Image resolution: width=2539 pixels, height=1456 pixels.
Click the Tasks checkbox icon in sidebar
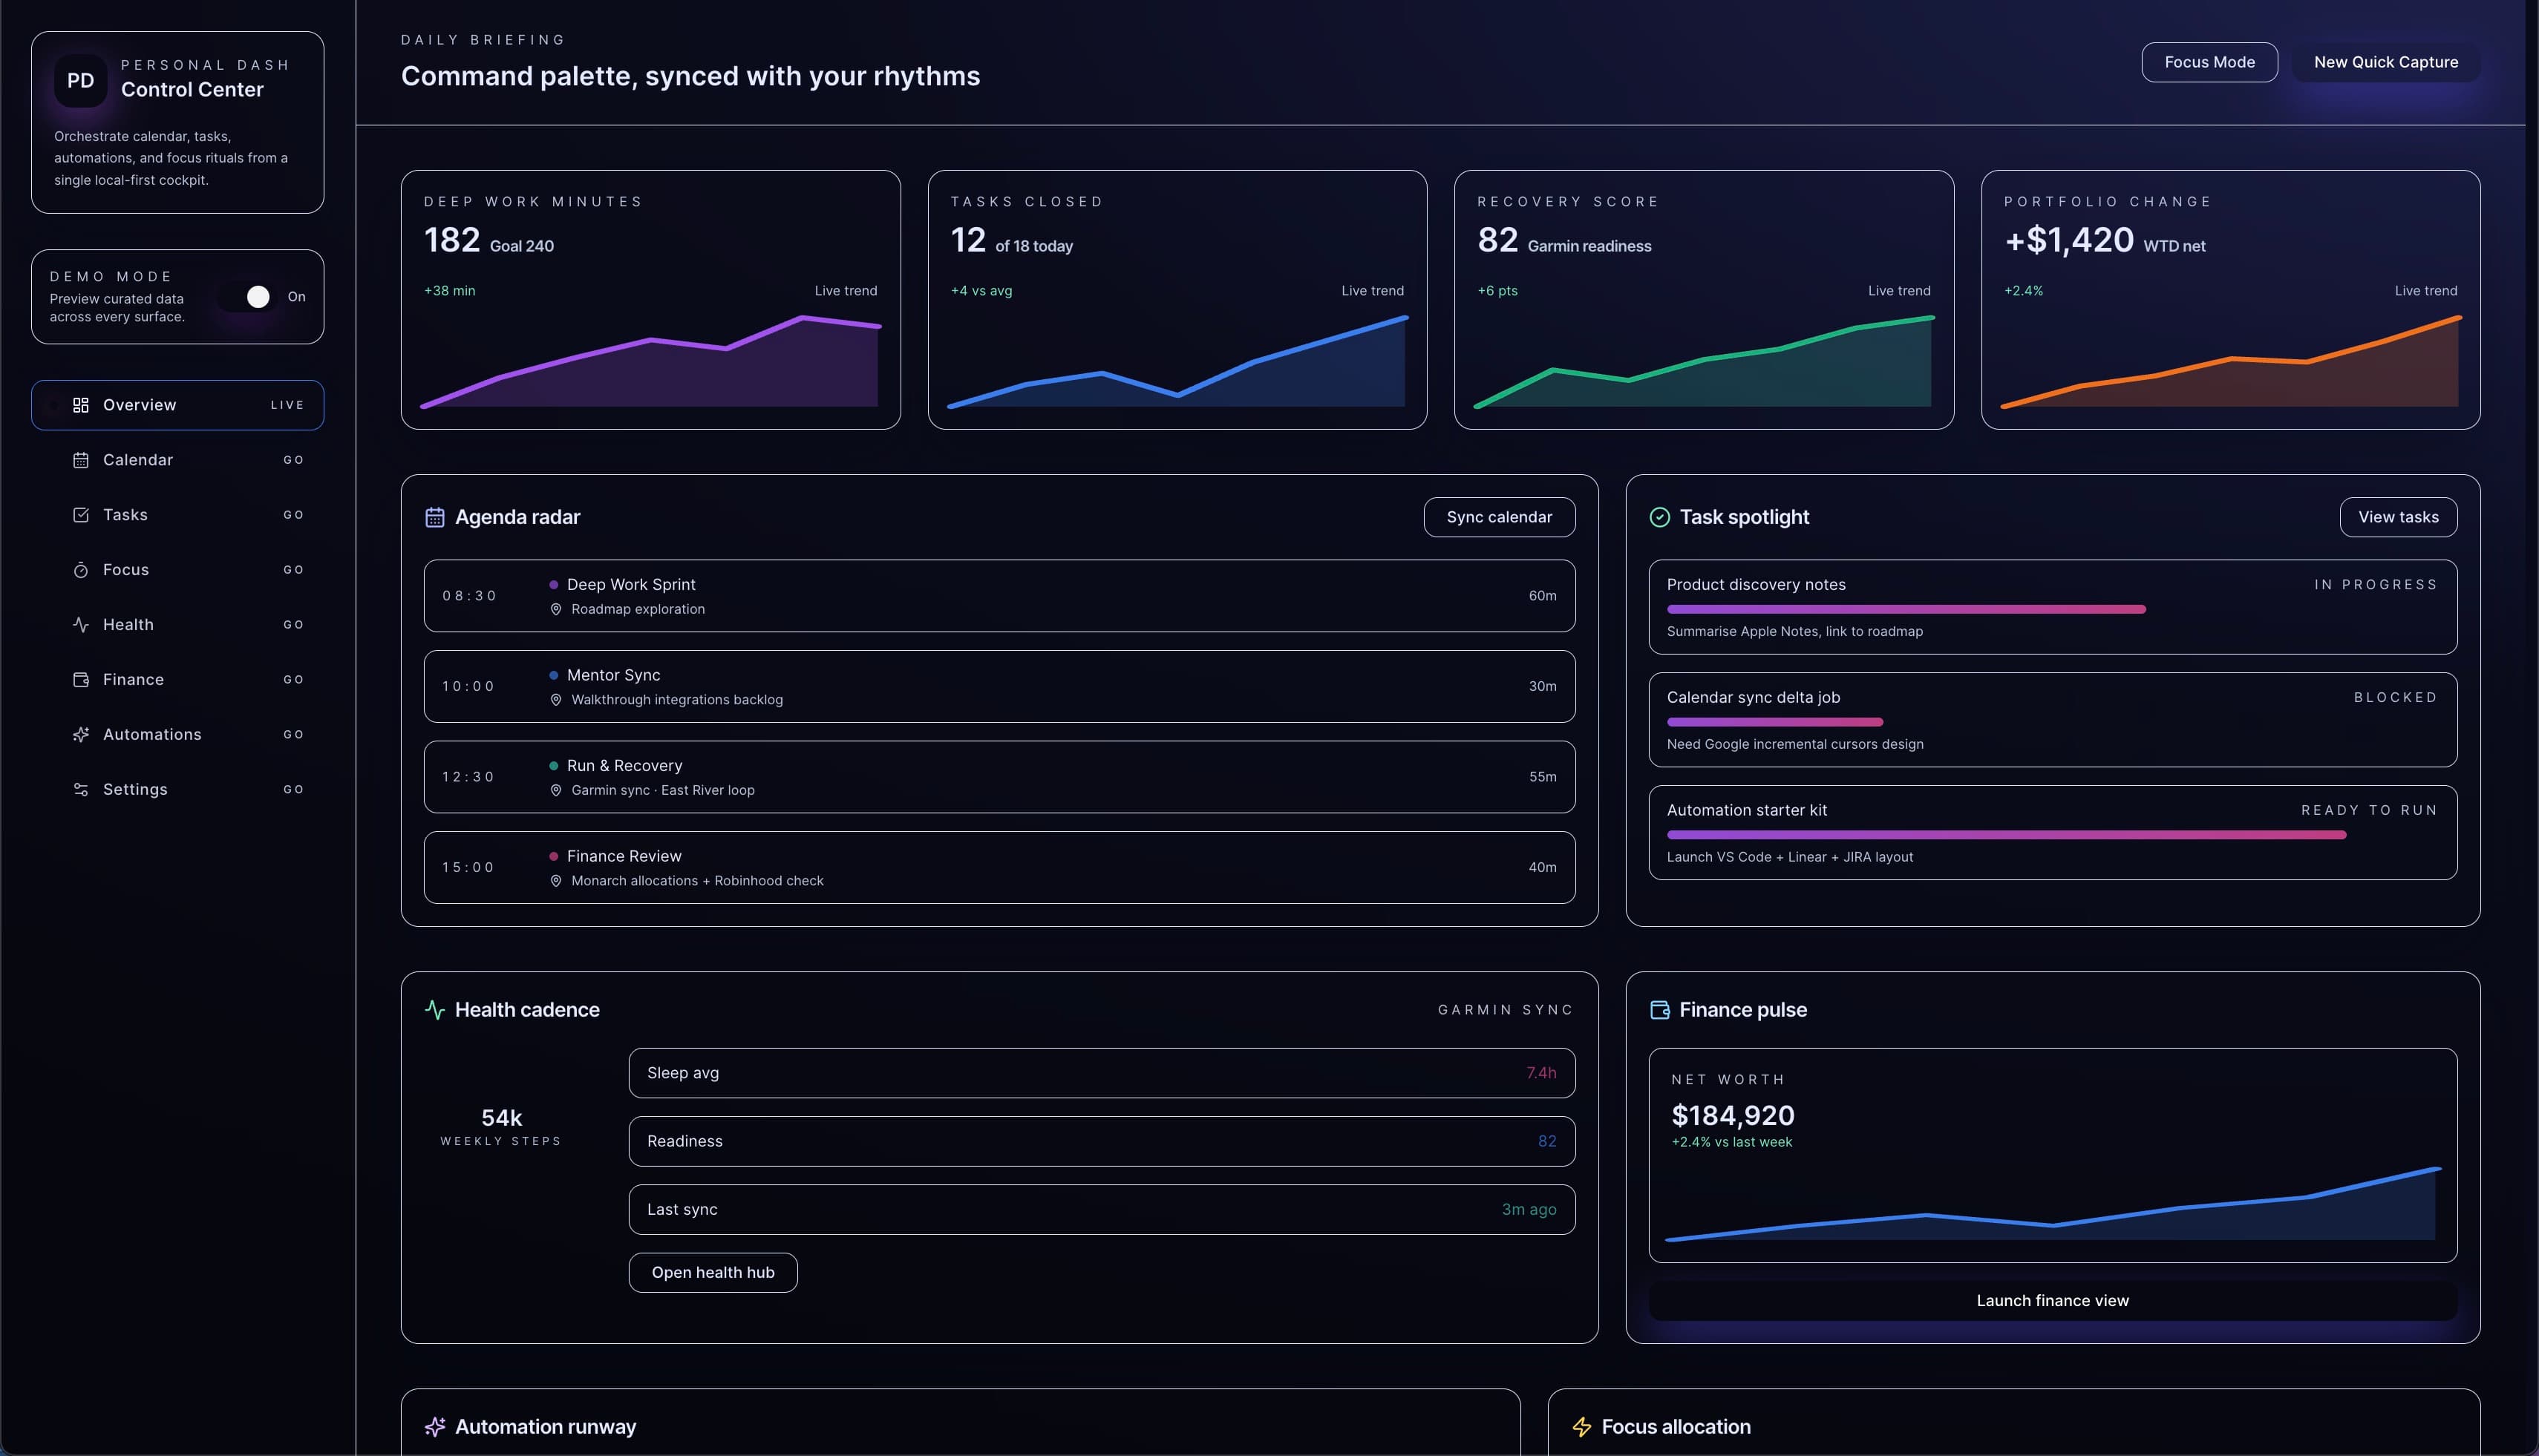[81, 515]
